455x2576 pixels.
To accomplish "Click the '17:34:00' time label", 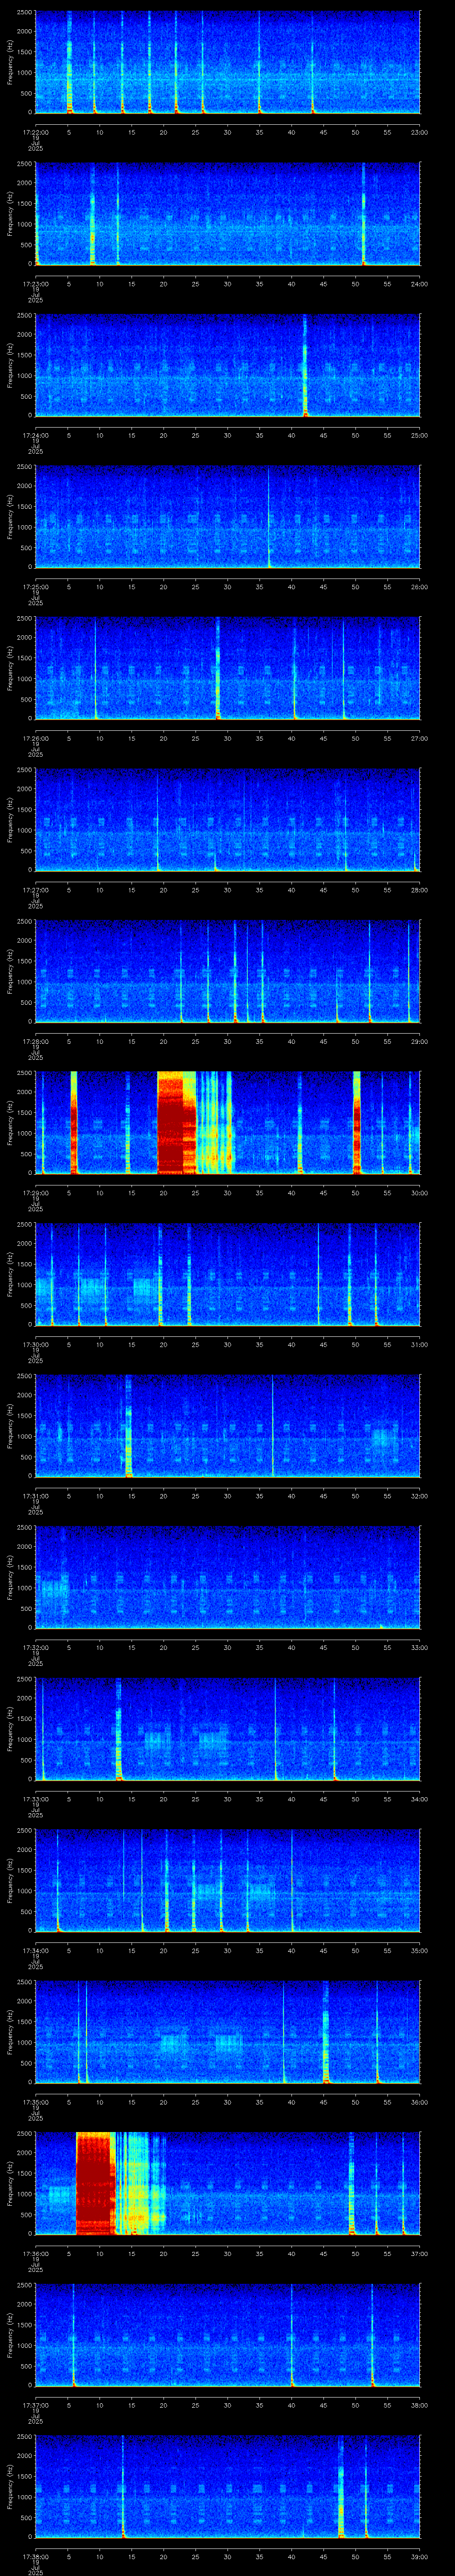I will (35, 1950).
